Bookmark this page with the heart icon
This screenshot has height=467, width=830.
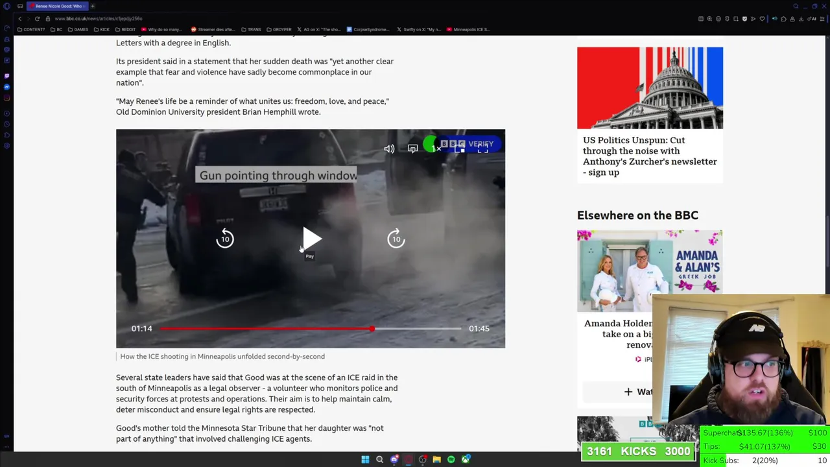point(762,19)
